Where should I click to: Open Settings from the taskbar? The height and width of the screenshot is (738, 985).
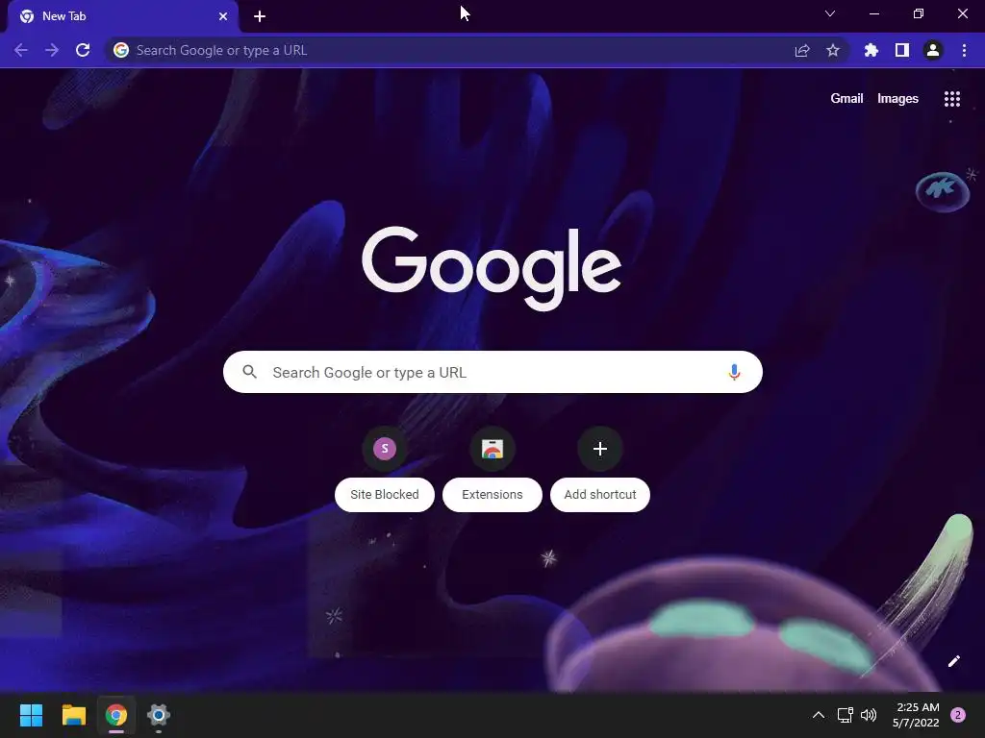point(159,715)
